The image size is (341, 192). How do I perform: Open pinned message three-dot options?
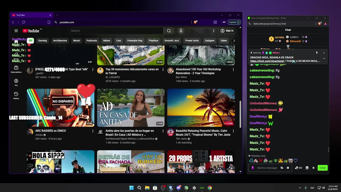tap(324, 53)
